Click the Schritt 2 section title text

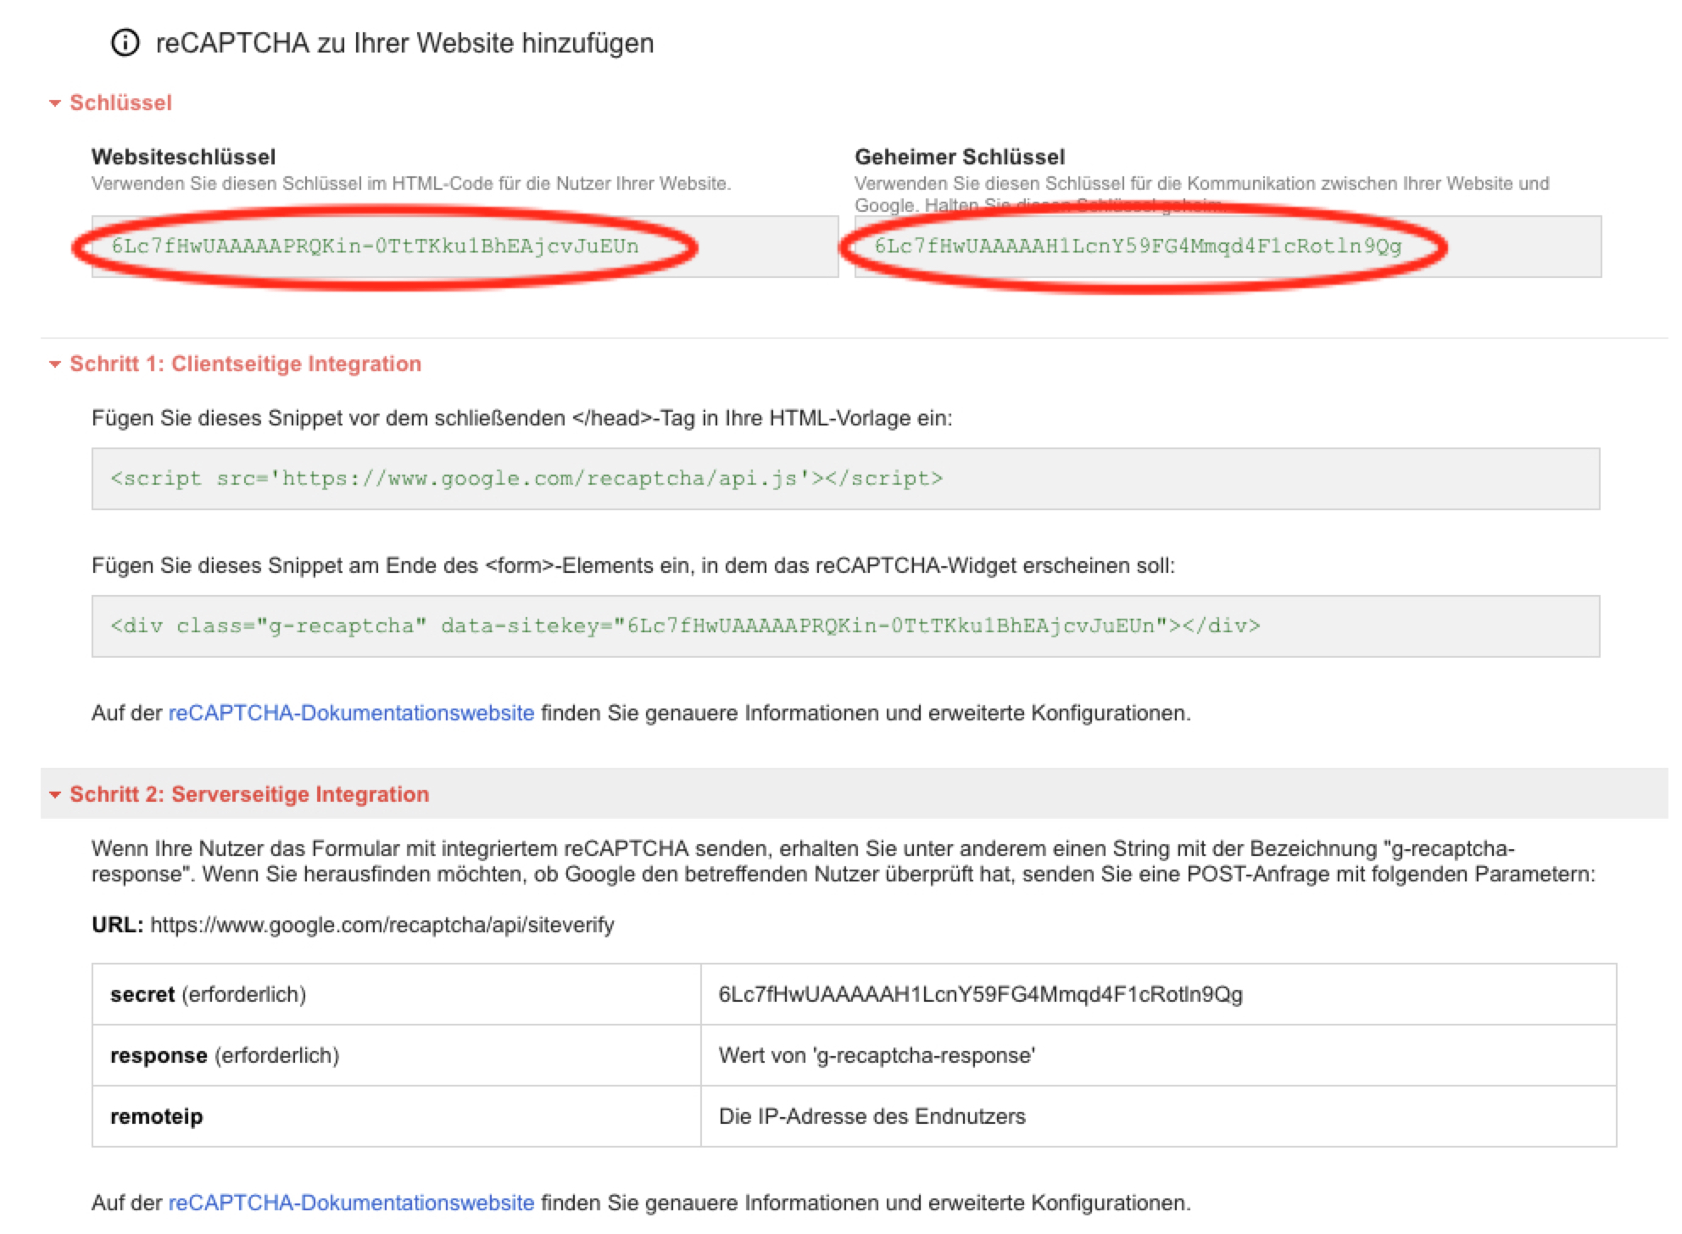(249, 794)
